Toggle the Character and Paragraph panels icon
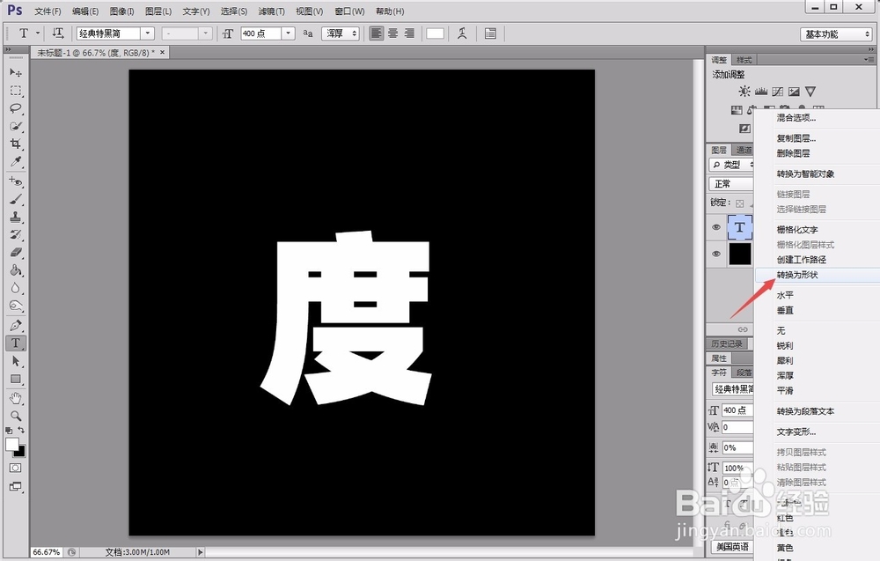The height and width of the screenshot is (561, 880). 490,33
